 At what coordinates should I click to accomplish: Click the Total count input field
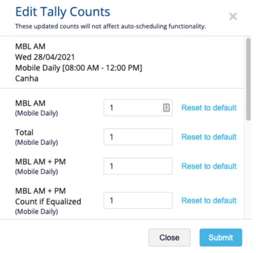click(138, 137)
